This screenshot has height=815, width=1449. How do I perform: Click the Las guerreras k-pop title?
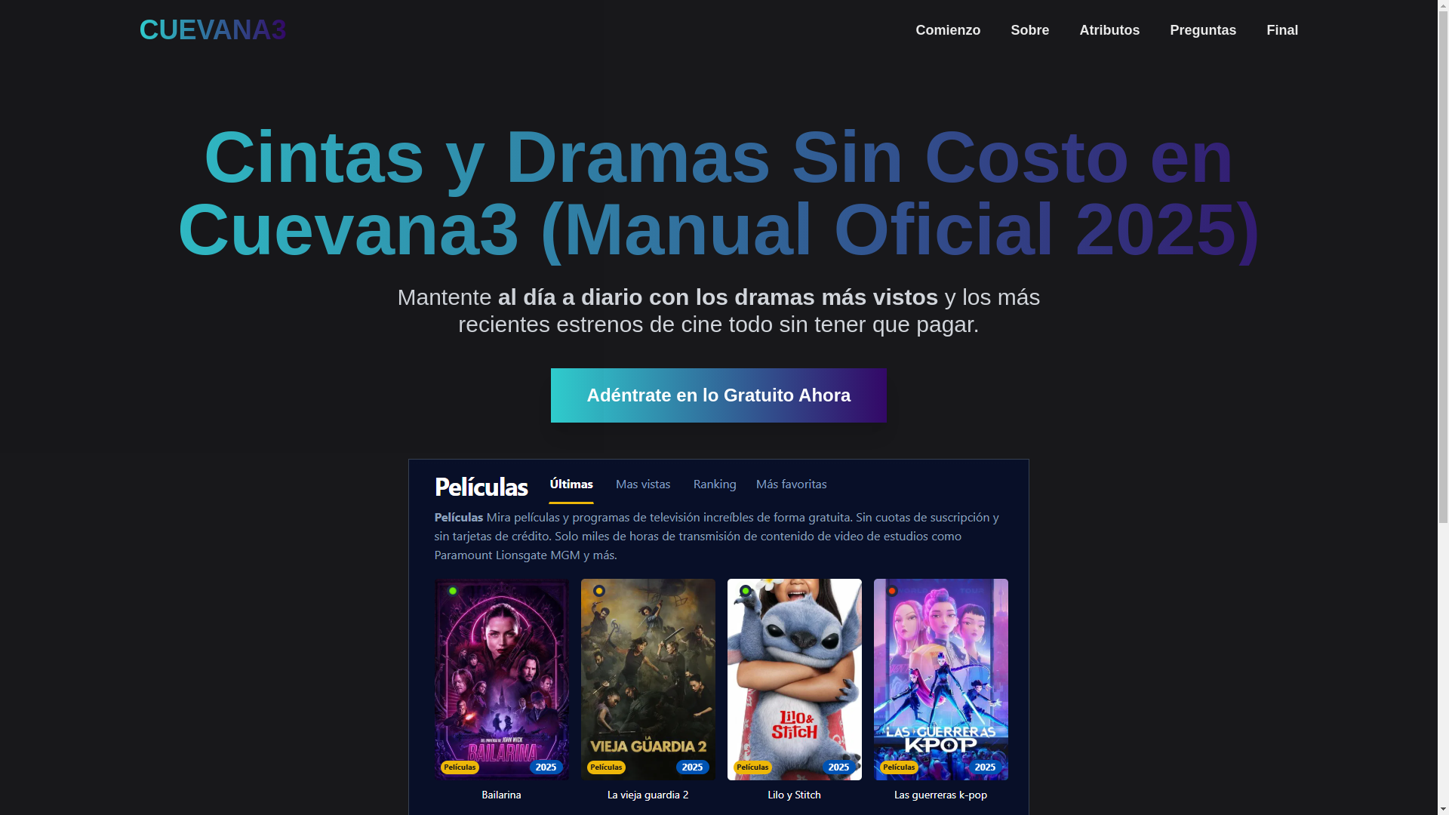click(940, 795)
